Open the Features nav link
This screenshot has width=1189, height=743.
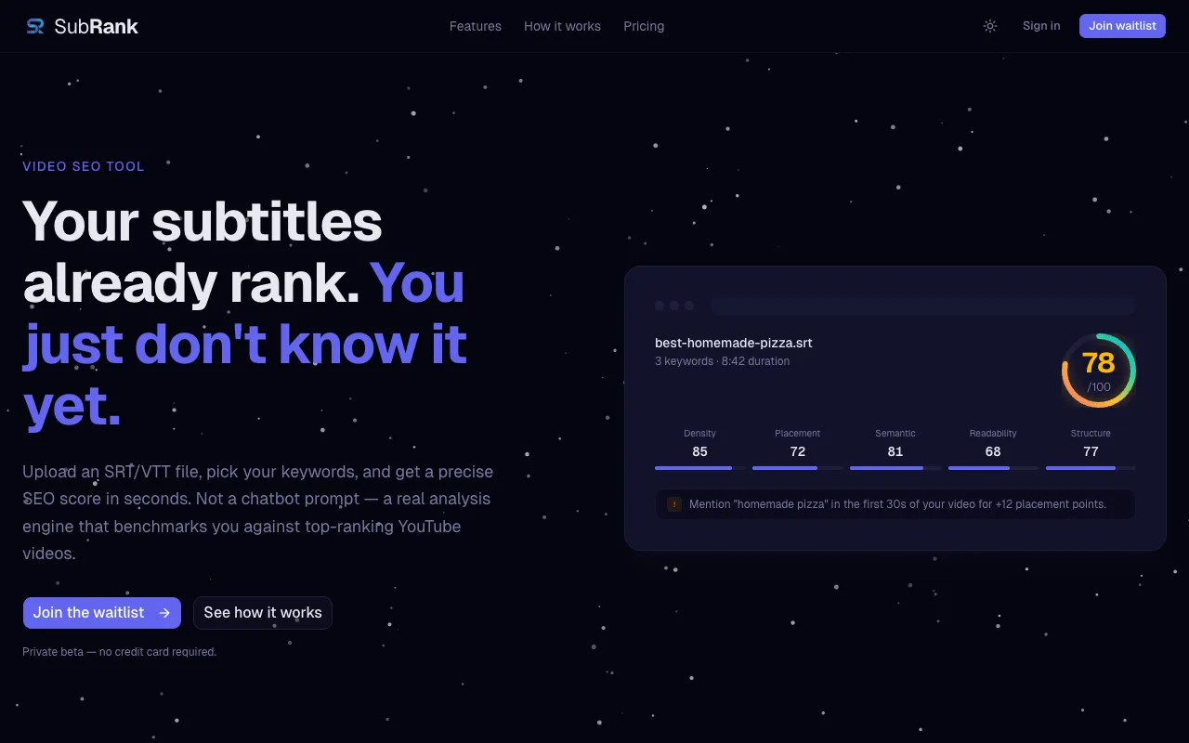476,26
